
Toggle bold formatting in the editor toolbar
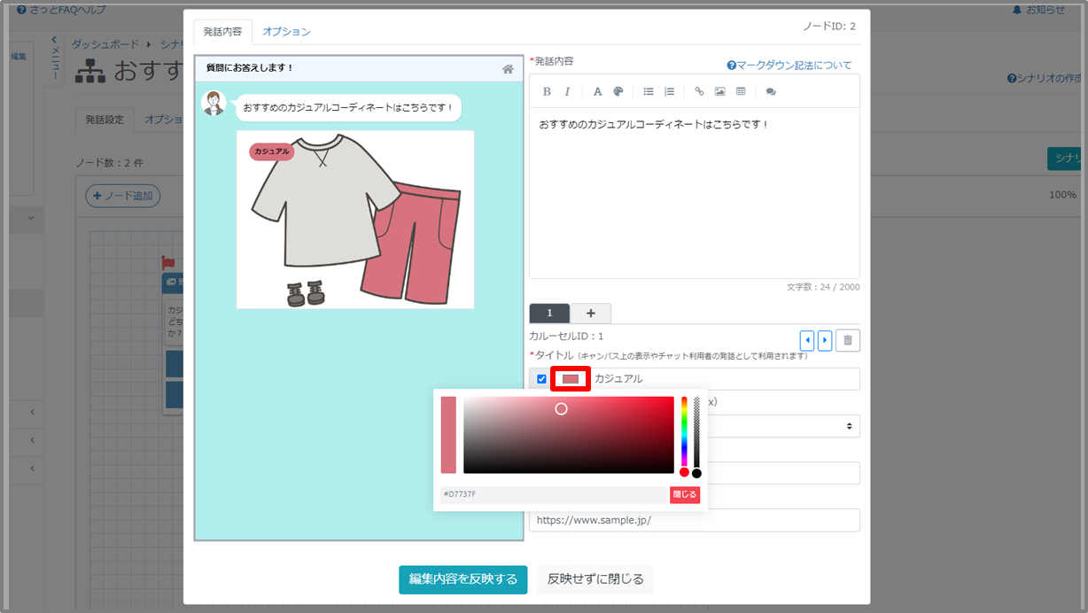point(547,91)
